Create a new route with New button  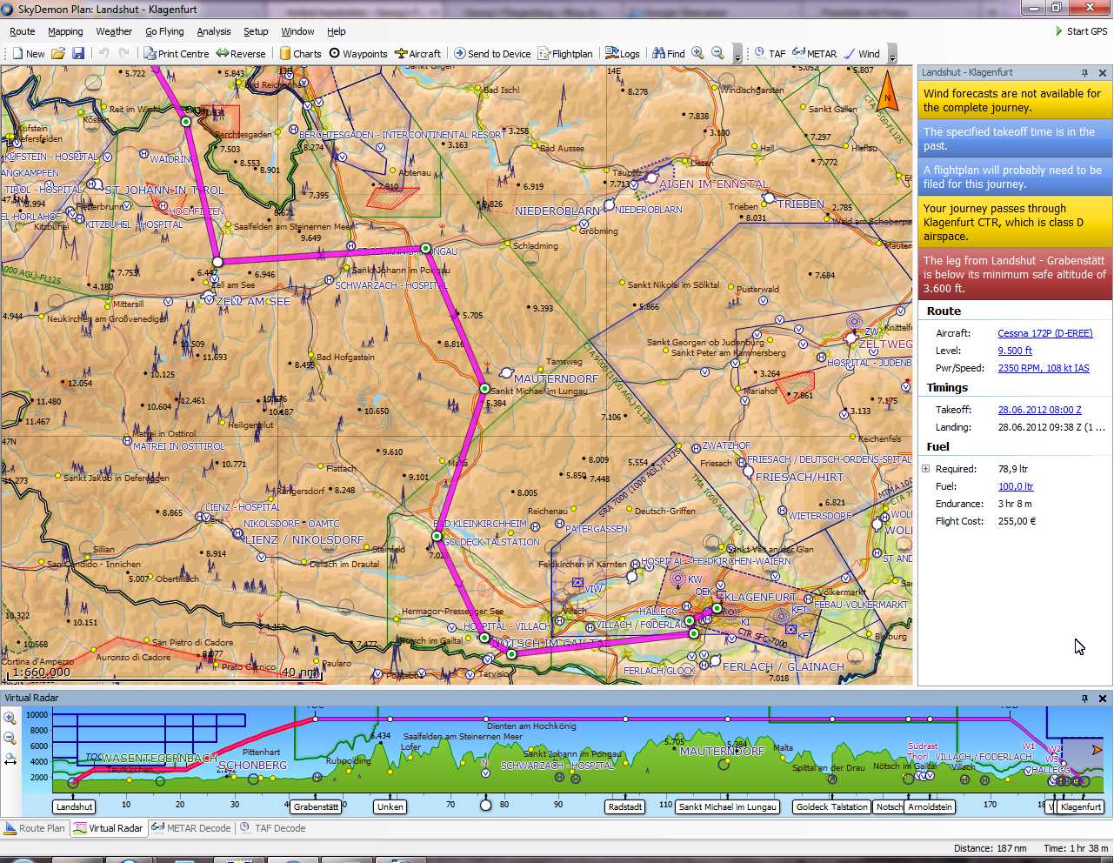28,54
